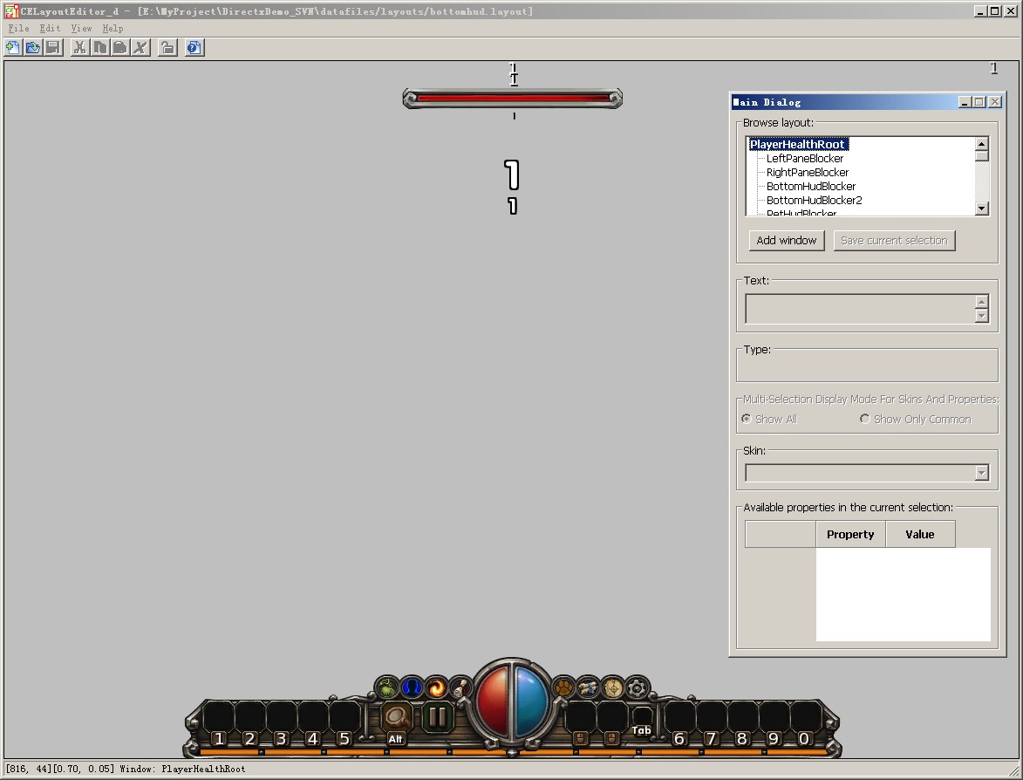The image size is (1023, 780).
Task: Select BottomHudBlocker in the layout tree
Action: pos(810,186)
